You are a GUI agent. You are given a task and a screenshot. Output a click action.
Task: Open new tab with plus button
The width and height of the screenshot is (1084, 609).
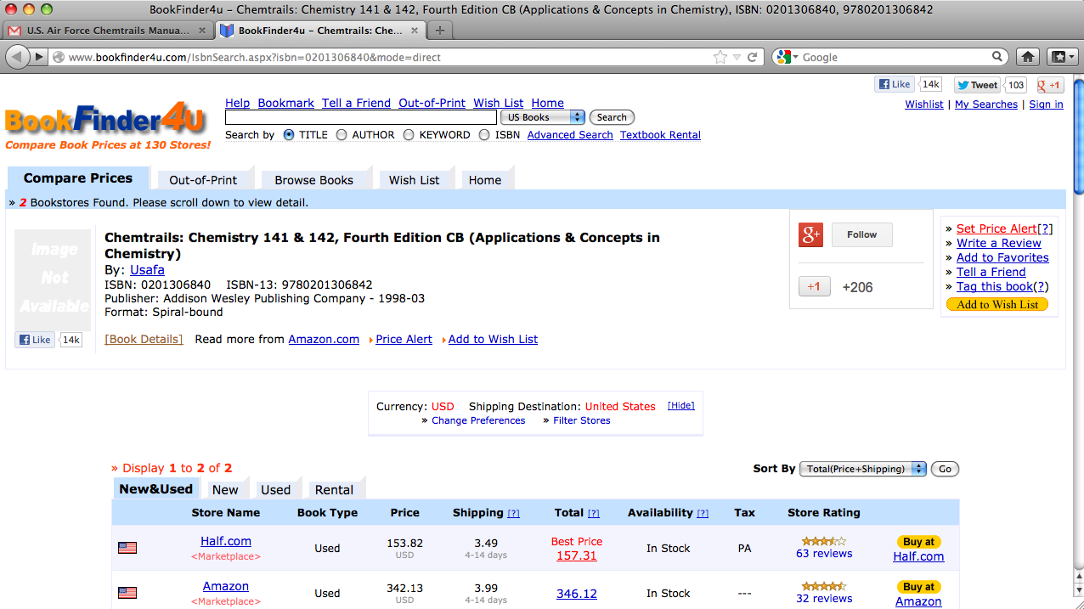pyautogui.click(x=439, y=31)
